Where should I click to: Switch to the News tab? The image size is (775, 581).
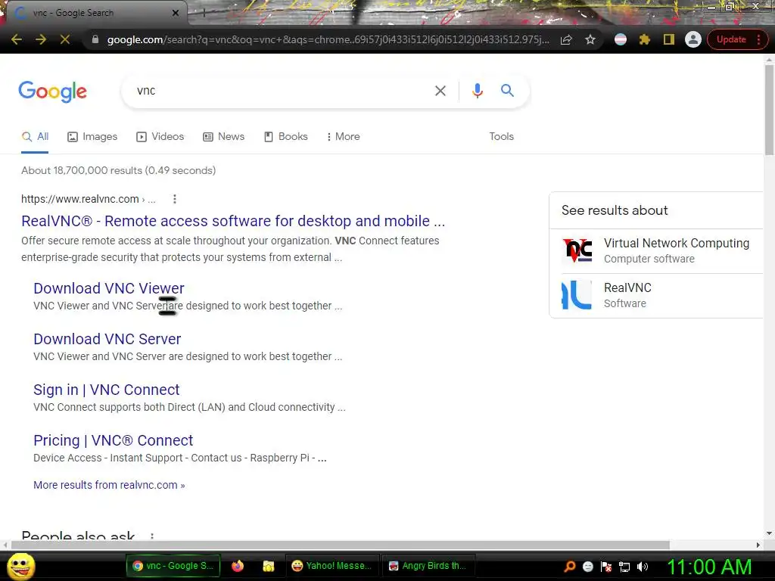point(223,137)
